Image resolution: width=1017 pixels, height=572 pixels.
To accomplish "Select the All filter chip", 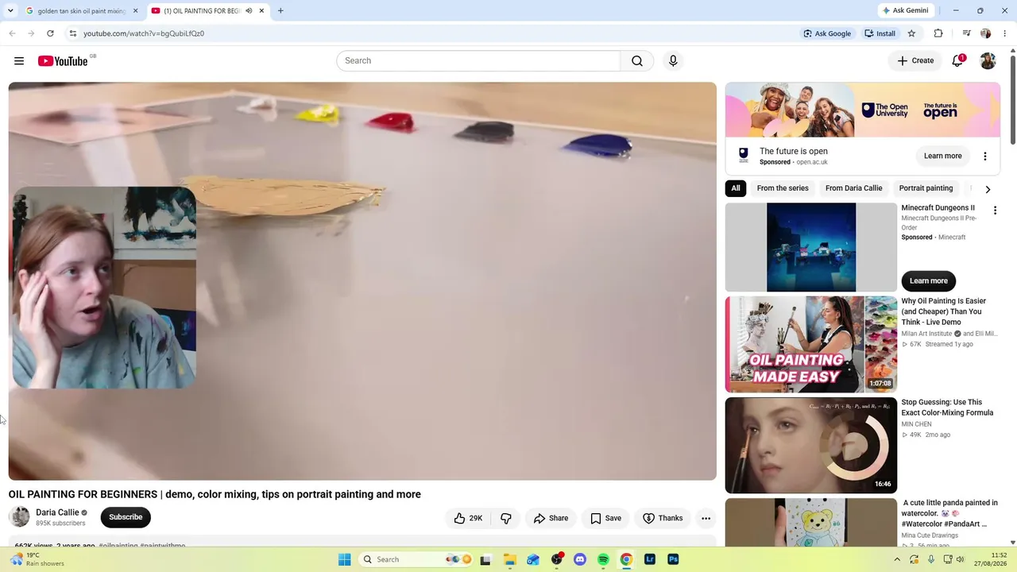I will click(x=736, y=188).
